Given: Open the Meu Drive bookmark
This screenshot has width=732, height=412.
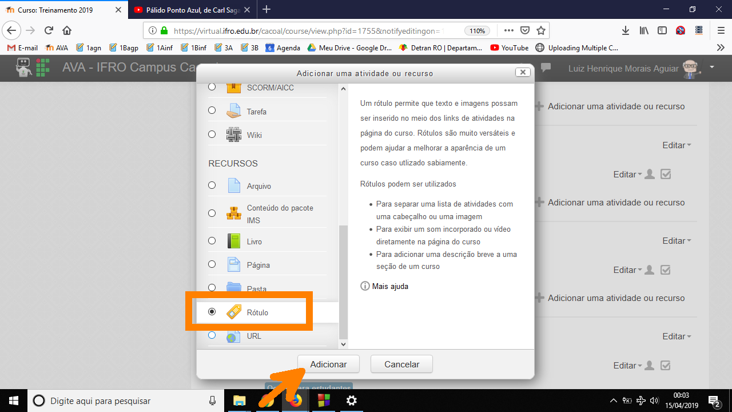Looking at the screenshot, I should click(349, 48).
